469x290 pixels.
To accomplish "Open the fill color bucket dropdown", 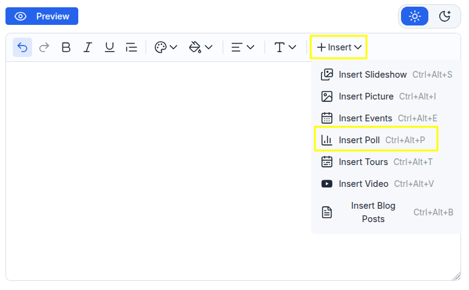I will [x=201, y=47].
